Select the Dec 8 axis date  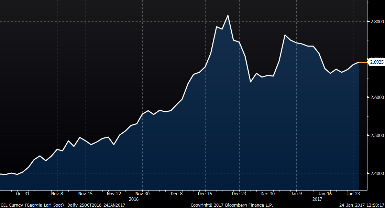click(176, 194)
